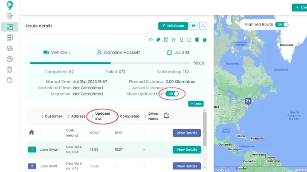Screen dimensions: 307x172
Task: Click the route progress bar
Action: [110, 63]
